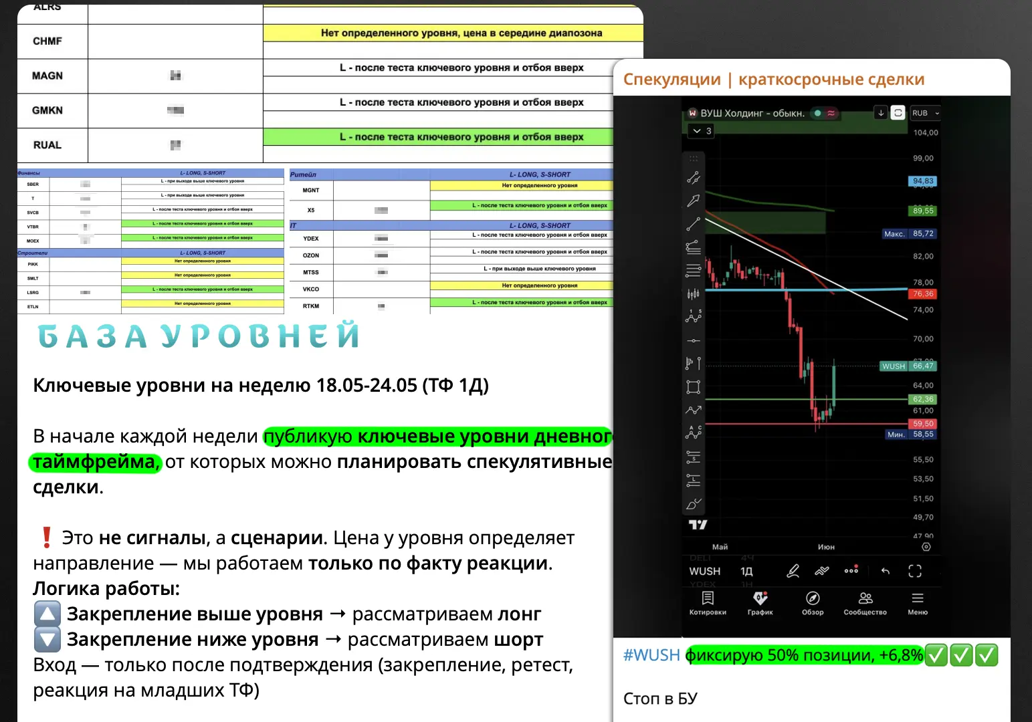Select the brush tool in chart toolbar
This screenshot has width=1032, height=722.
click(694, 503)
